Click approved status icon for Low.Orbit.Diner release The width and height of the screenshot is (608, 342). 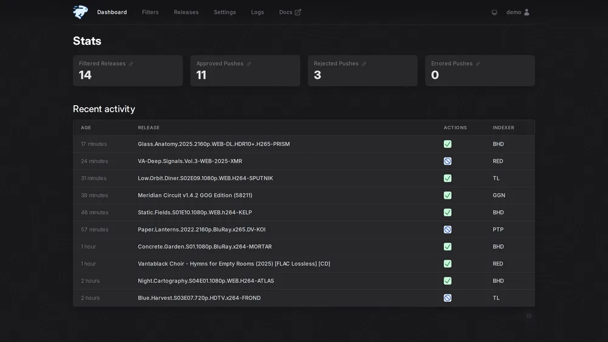click(447, 178)
